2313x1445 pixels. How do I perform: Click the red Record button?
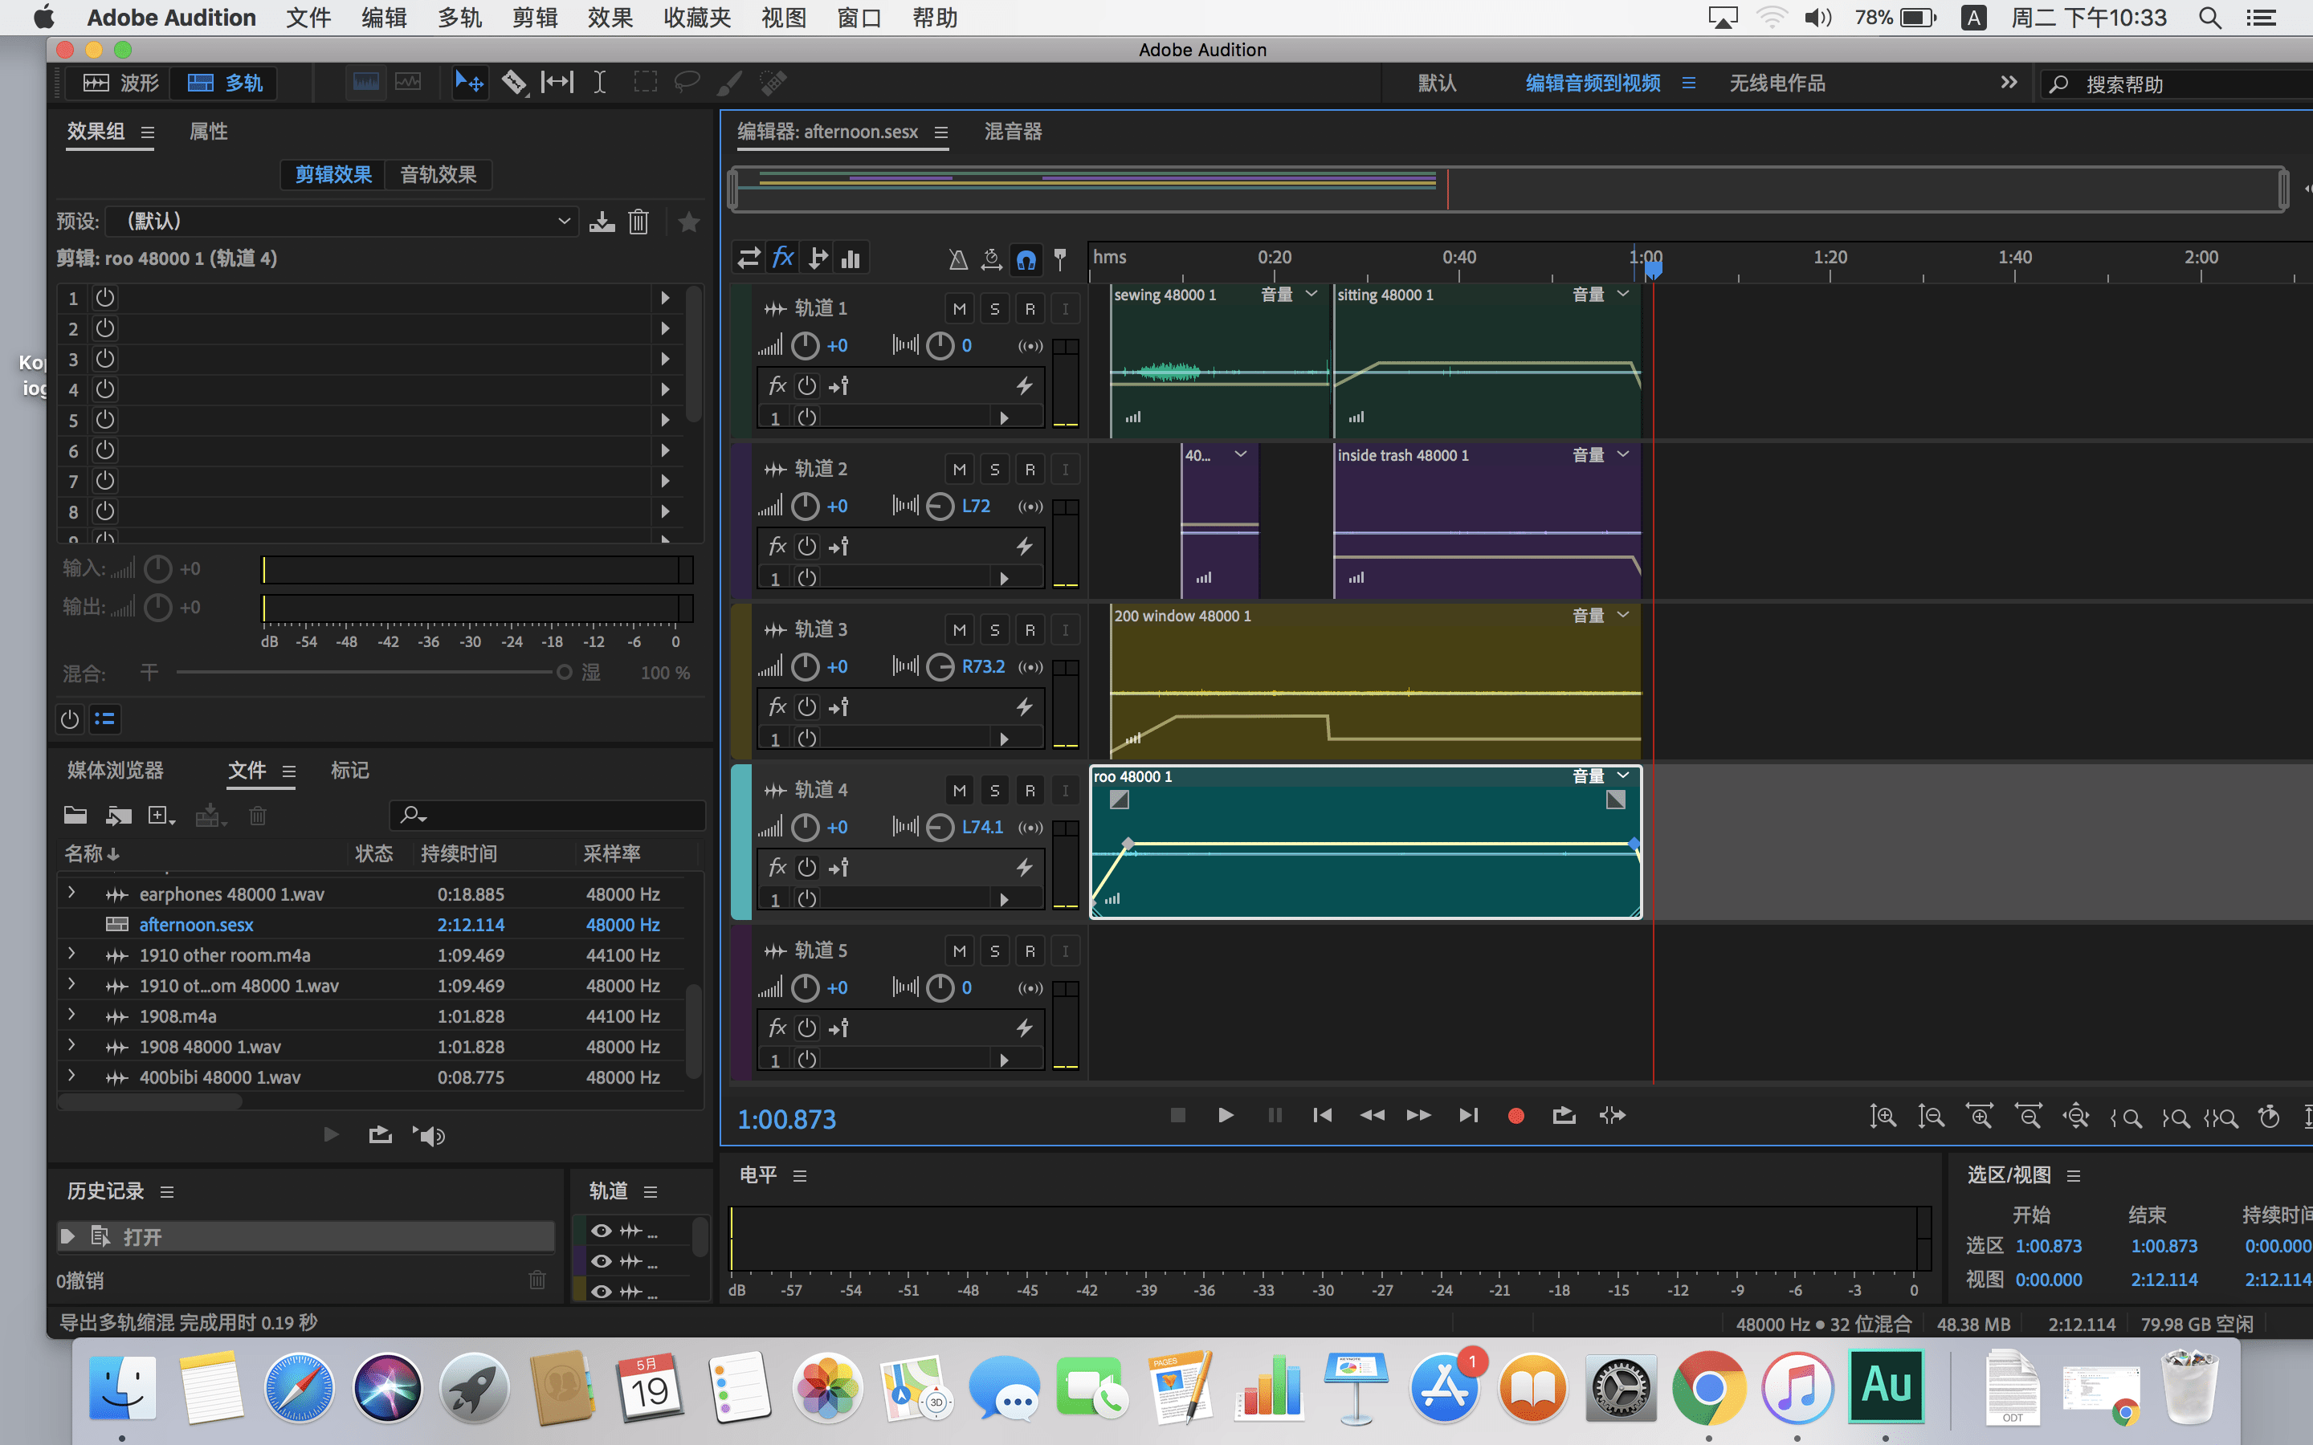1515,1115
